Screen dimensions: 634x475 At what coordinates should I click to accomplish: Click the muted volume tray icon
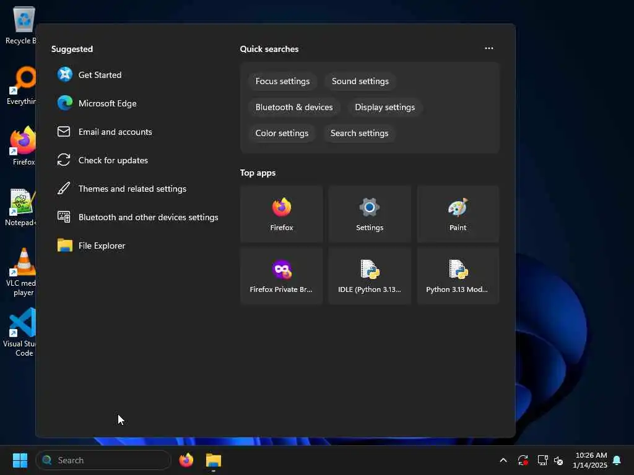(x=558, y=460)
